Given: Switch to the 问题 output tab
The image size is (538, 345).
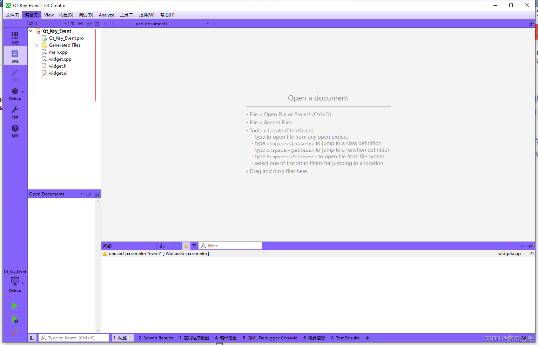Looking at the screenshot, I should 122,338.
